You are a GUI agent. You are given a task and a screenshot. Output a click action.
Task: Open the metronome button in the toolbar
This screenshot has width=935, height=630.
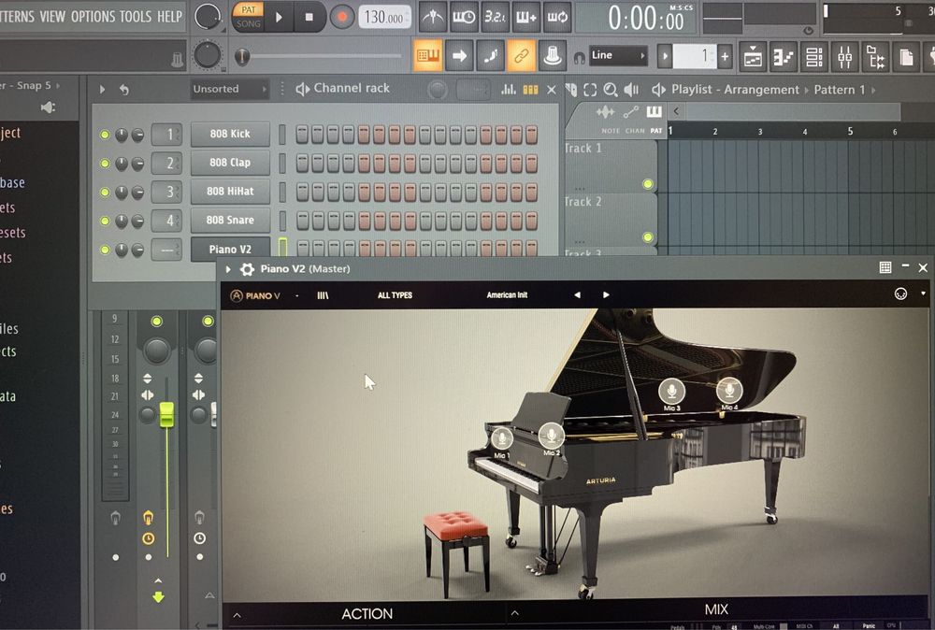click(433, 17)
